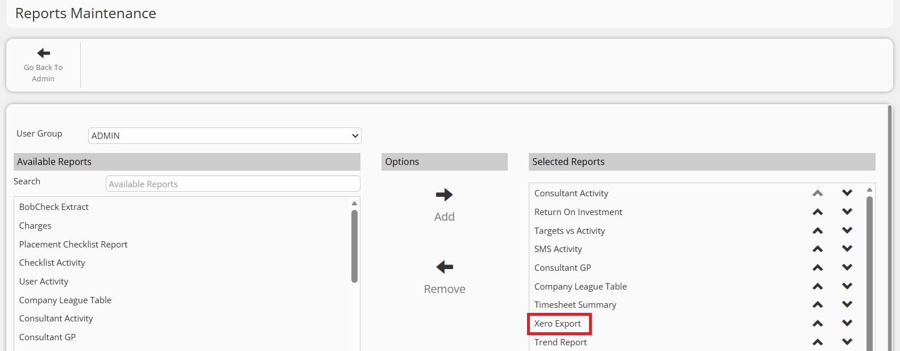The image size is (900, 351).
Task: Move Return On Investment up one position
Action: [x=818, y=212]
